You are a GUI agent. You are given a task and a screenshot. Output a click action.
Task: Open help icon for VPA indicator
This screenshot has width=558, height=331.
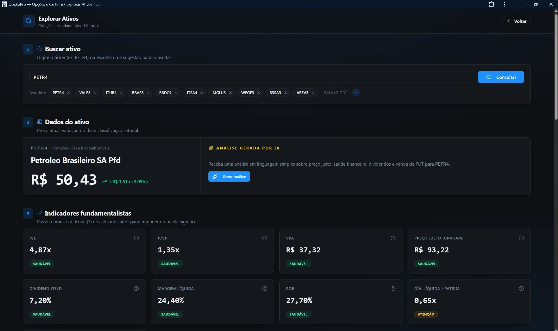[393, 238]
